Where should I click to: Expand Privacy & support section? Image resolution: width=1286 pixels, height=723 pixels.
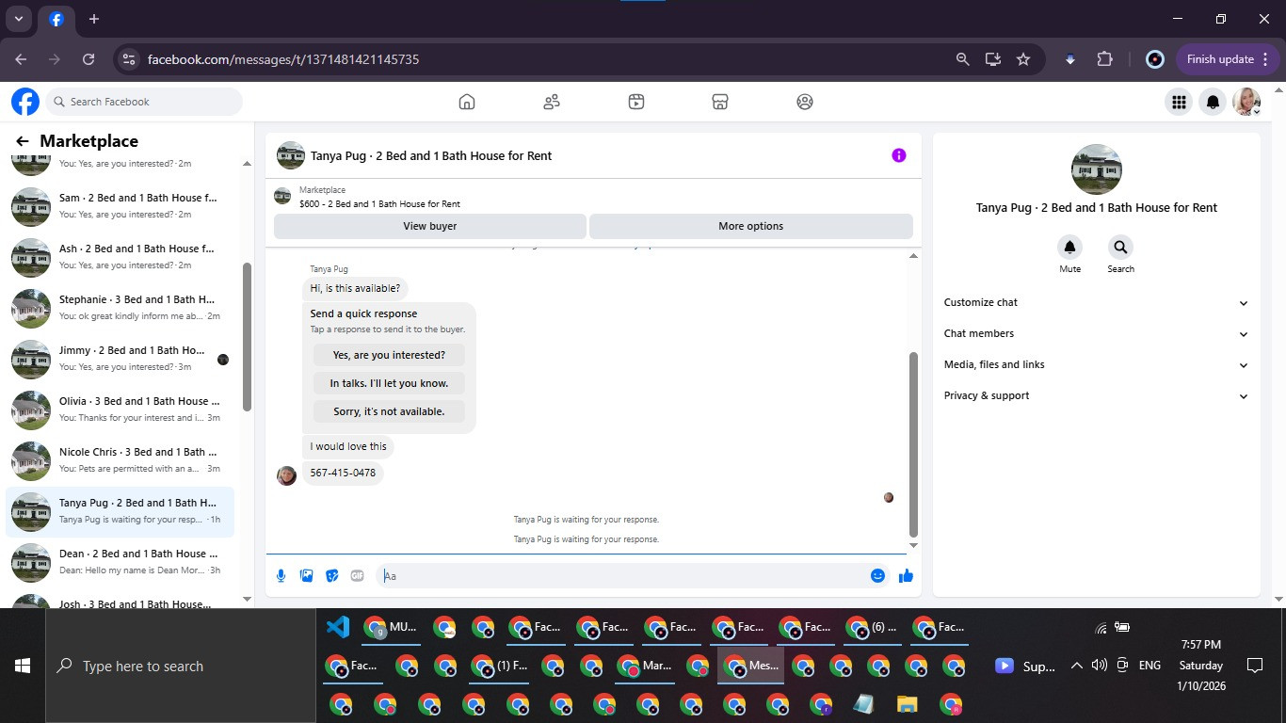coord(1097,395)
